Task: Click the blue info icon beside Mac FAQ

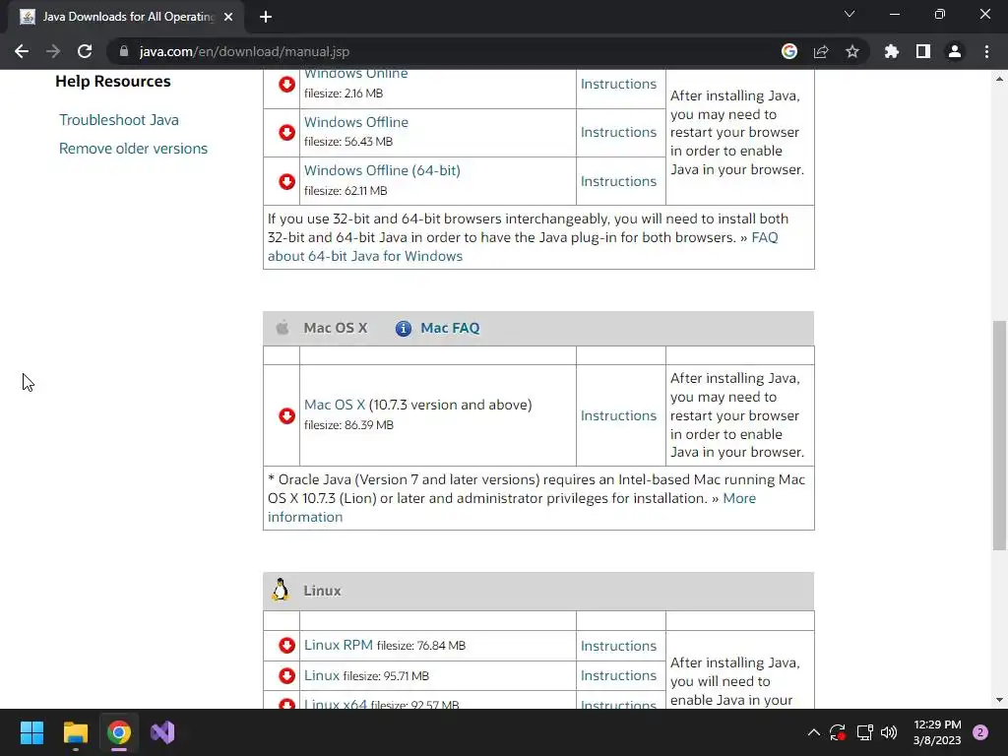Action: pos(403,329)
